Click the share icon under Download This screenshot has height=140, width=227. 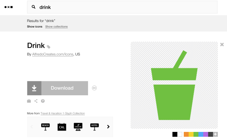(x=36, y=101)
